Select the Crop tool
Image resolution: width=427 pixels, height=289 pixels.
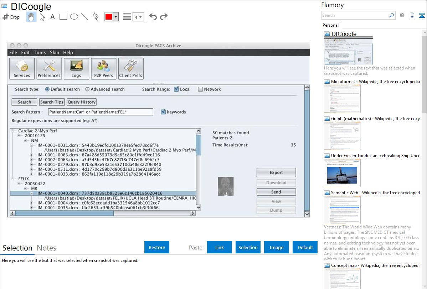11,17
